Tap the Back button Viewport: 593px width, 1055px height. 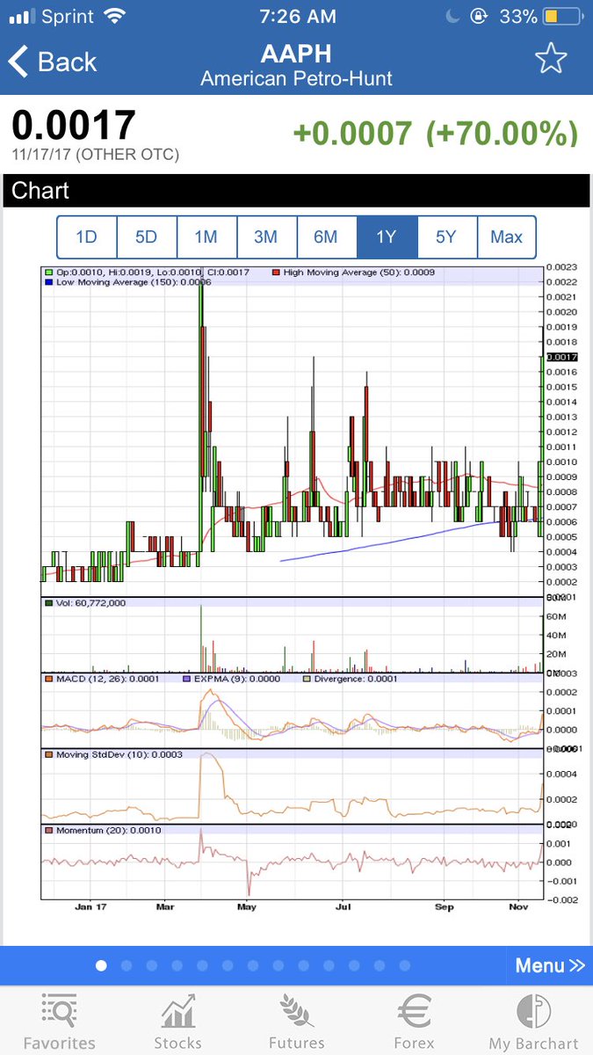click(x=52, y=62)
